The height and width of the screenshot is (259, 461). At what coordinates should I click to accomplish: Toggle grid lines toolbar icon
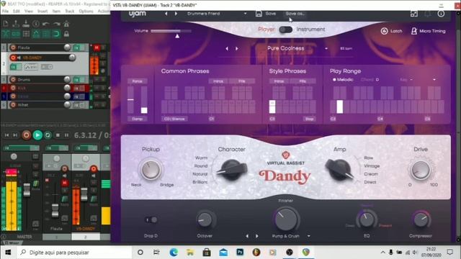pos(26,34)
